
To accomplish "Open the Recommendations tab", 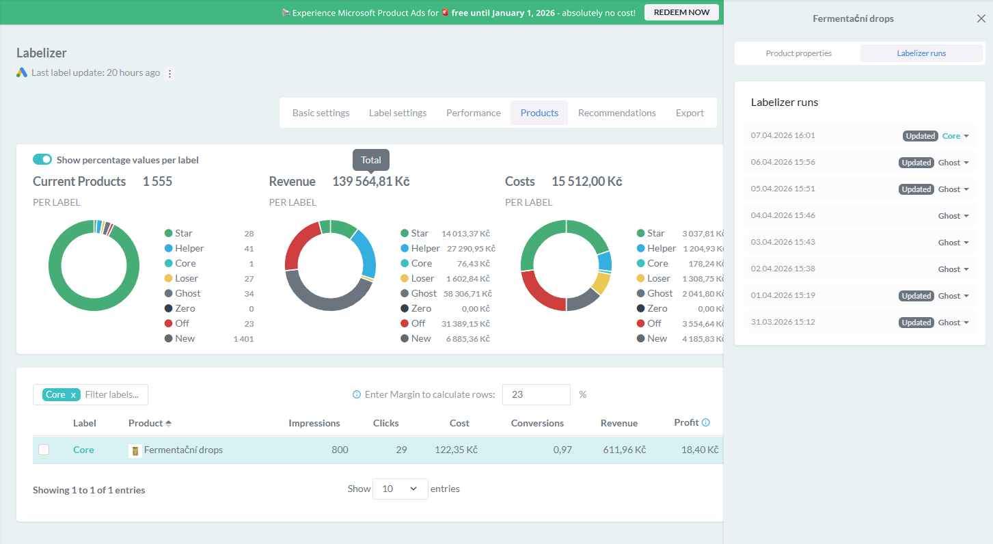I will point(616,113).
